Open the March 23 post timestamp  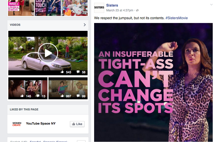pos(120,11)
